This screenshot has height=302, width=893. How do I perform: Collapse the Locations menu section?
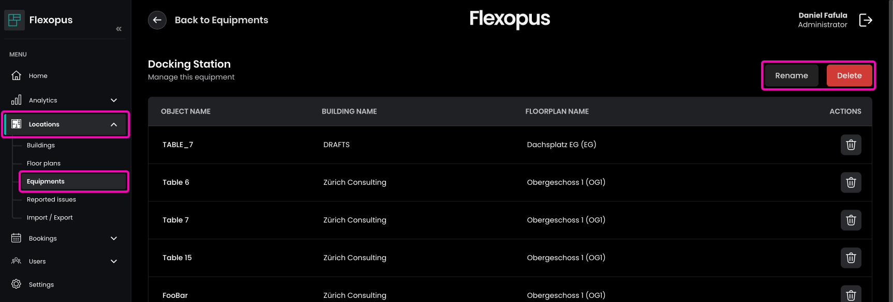[x=114, y=124]
